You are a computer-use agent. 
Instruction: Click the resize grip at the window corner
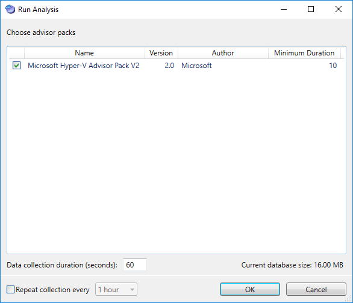point(349,299)
